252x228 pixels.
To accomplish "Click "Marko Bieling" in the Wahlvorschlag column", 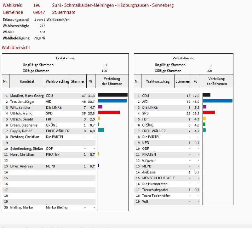I will pyautogui.click(x=57, y=208).
